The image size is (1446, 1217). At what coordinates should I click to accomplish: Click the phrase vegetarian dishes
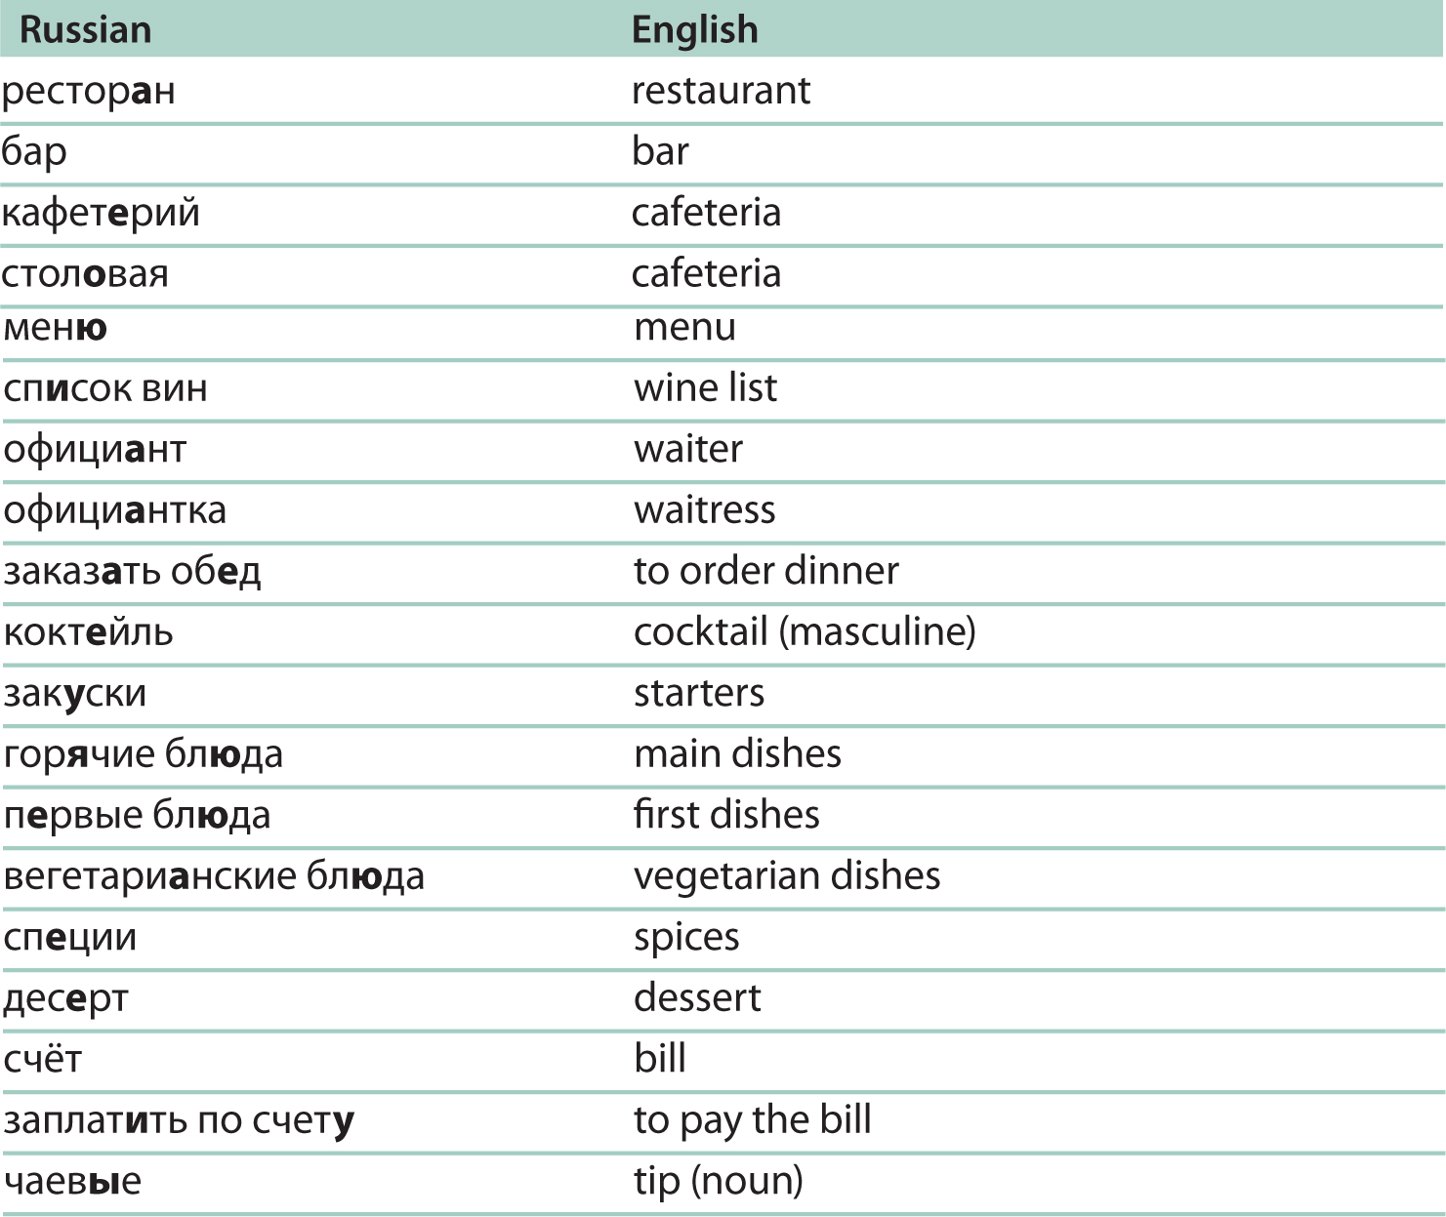tap(787, 875)
